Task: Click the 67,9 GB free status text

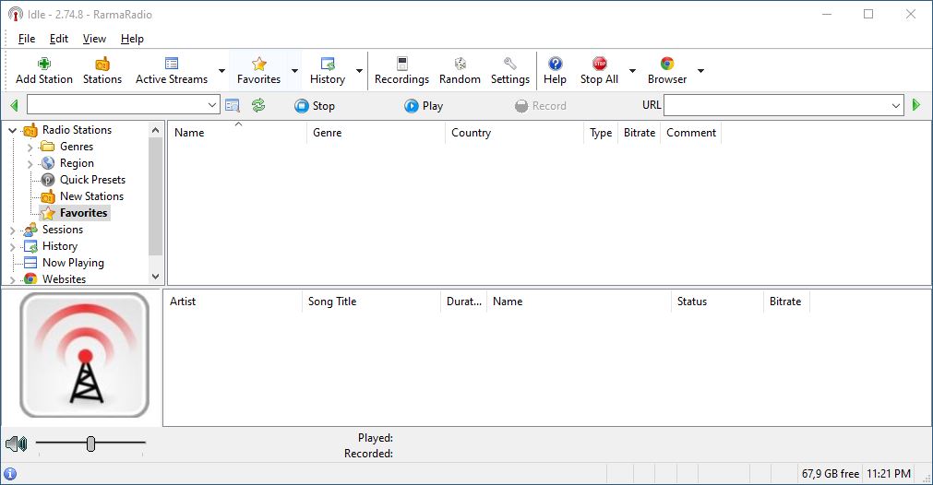Action: tap(830, 474)
